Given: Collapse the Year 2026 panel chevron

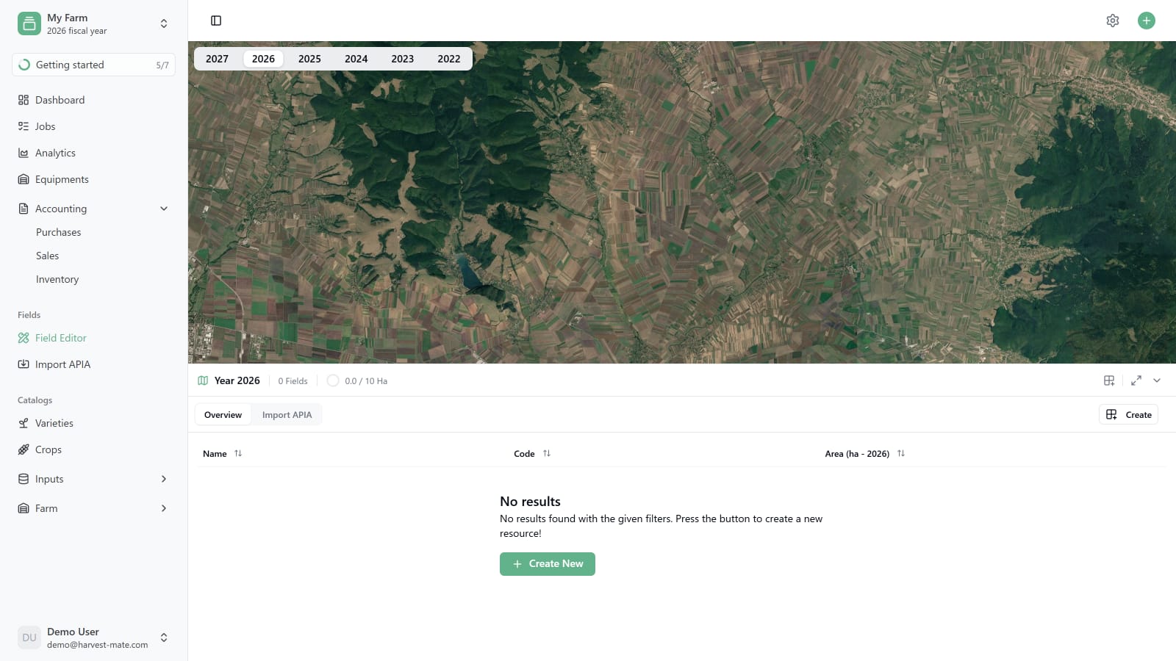Looking at the screenshot, I should [x=1157, y=380].
